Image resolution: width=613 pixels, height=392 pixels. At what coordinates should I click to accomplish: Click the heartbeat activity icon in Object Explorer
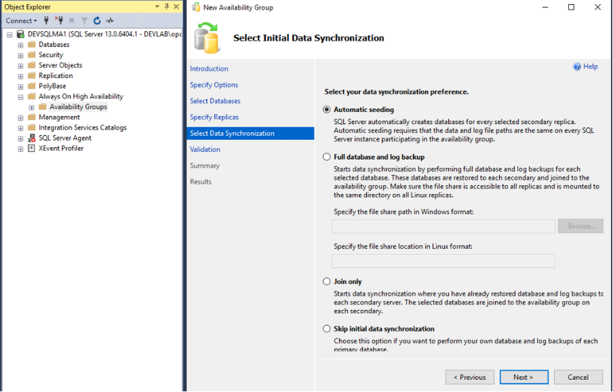coord(109,20)
